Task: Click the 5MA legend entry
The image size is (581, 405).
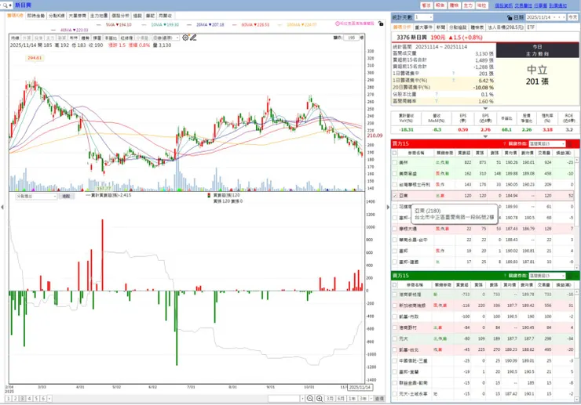Action: (x=119, y=24)
